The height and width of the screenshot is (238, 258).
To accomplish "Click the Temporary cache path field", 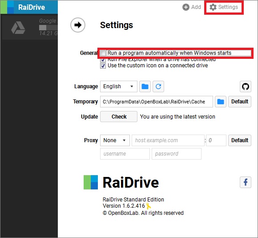I will [x=157, y=102].
